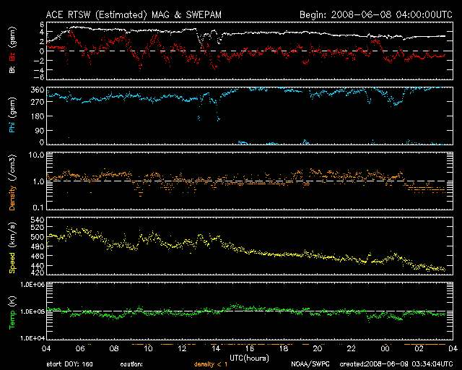The width and height of the screenshot is (462, 370).
Task: Click the Begin 2008-06-08 timestamp text
Action: tap(375, 14)
